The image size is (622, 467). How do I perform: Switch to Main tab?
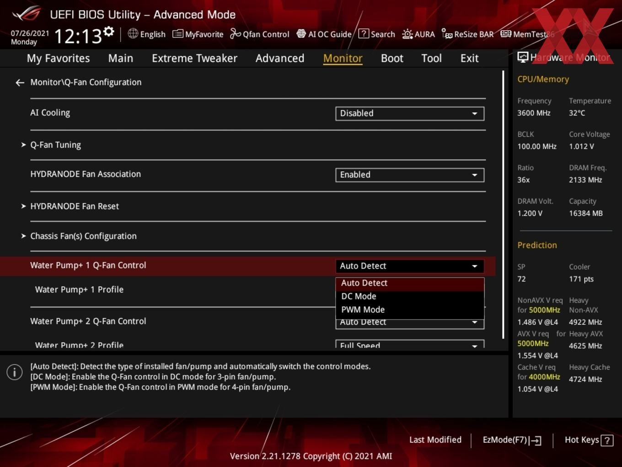tap(121, 58)
